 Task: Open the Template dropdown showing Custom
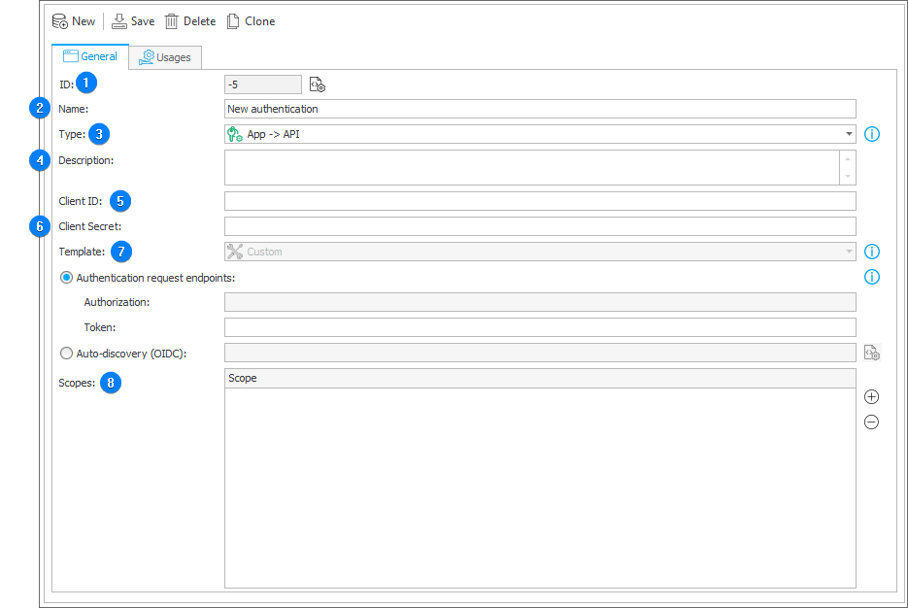(x=540, y=252)
